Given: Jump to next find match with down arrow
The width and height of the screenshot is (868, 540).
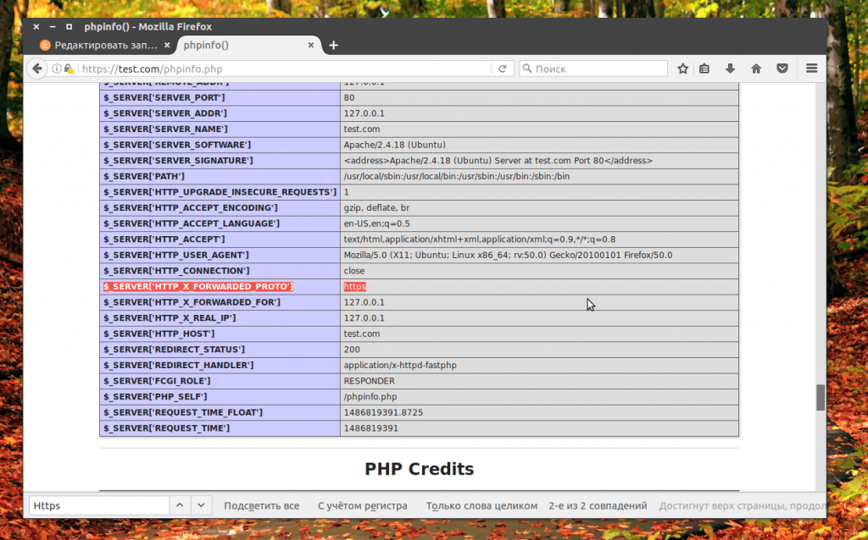Looking at the screenshot, I should click(201, 505).
